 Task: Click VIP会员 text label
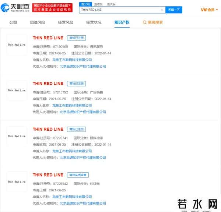(x=207, y=10)
